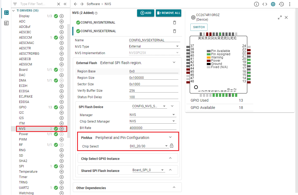
Task: Select GPIO in the driver list
Action: coord(23,107)
